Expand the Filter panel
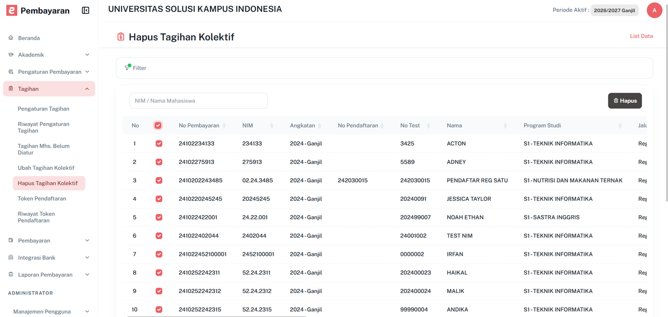The height and width of the screenshot is (317, 668). pyautogui.click(x=385, y=68)
